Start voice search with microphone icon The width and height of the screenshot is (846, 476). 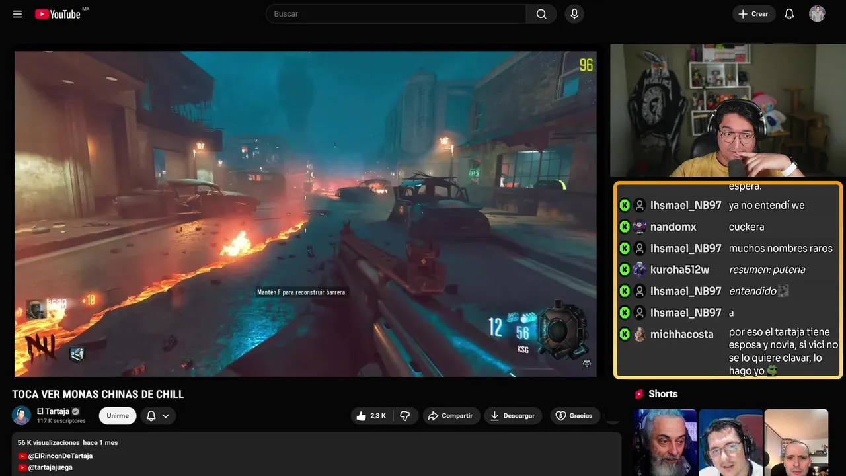[574, 14]
